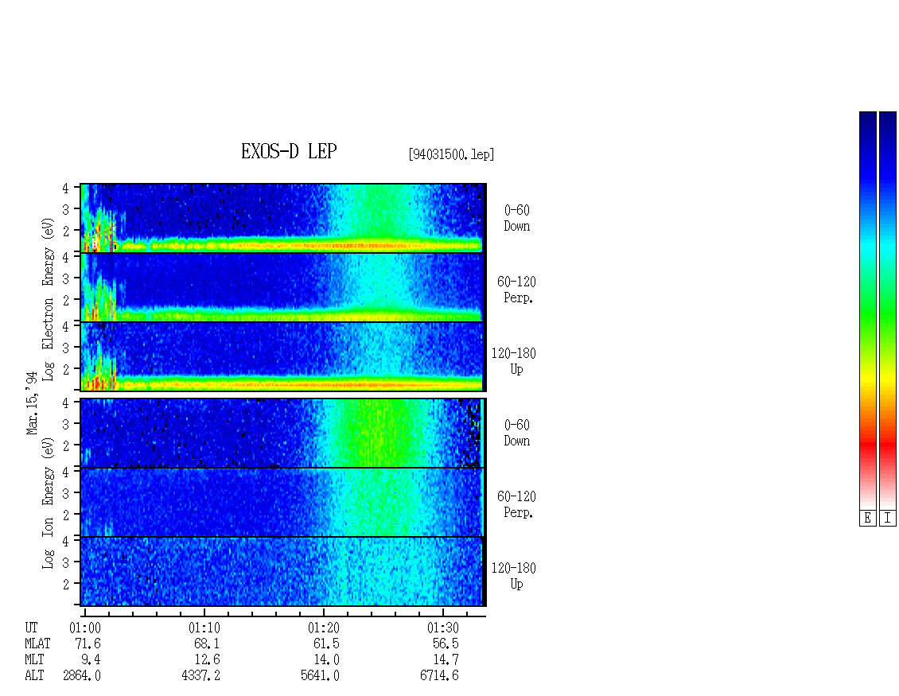Click the 01:20 UT time label
The image size is (899, 696).
[x=323, y=628]
